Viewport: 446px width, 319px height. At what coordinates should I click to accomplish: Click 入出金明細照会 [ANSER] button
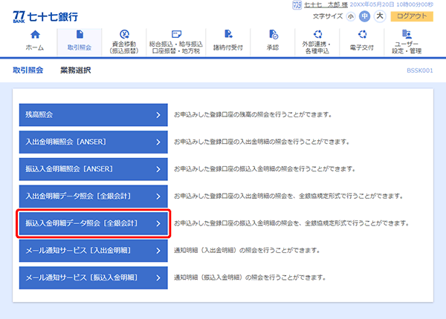click(x=94, y=142)
